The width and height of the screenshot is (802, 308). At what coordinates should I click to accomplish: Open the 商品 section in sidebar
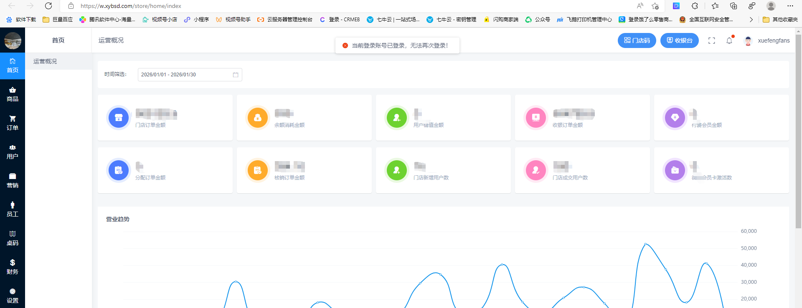tap(13, 94)
